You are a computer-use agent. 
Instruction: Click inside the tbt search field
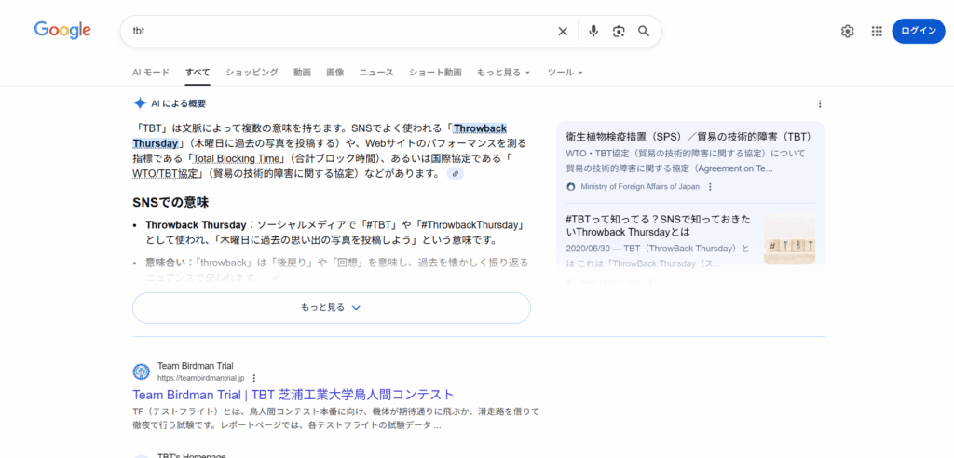(335, 31)
